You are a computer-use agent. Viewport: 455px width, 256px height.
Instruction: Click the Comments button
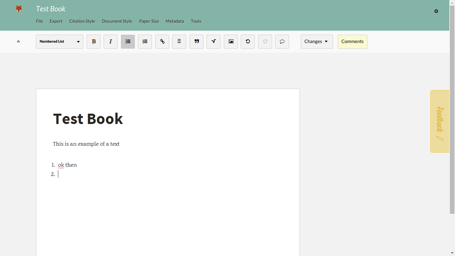[x=352, y=42]
